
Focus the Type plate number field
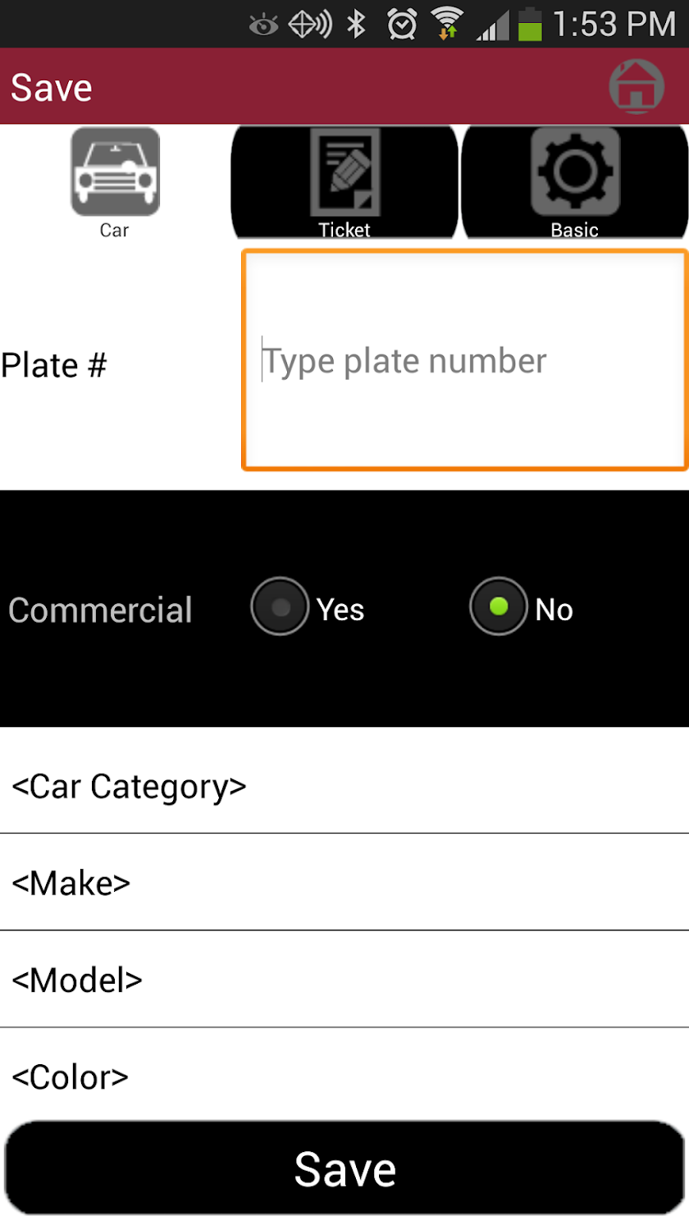[465, 360]
